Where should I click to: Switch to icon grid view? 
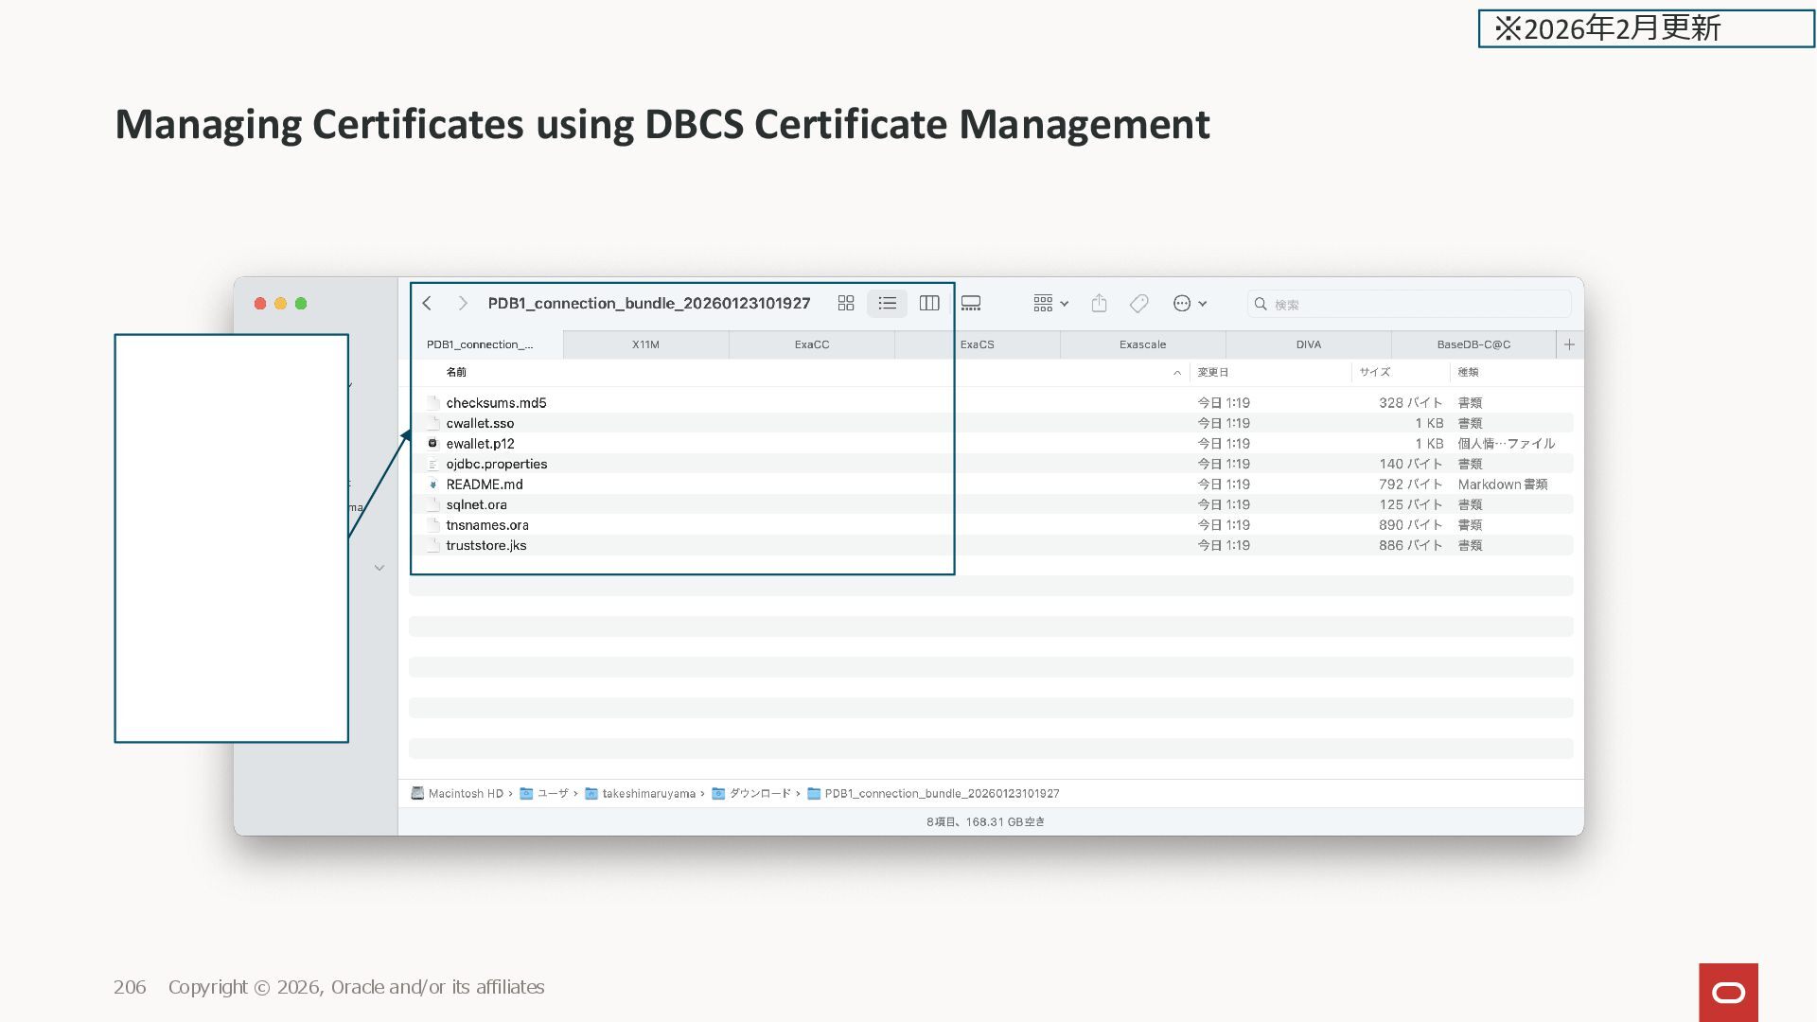click(x=846, y=303)
